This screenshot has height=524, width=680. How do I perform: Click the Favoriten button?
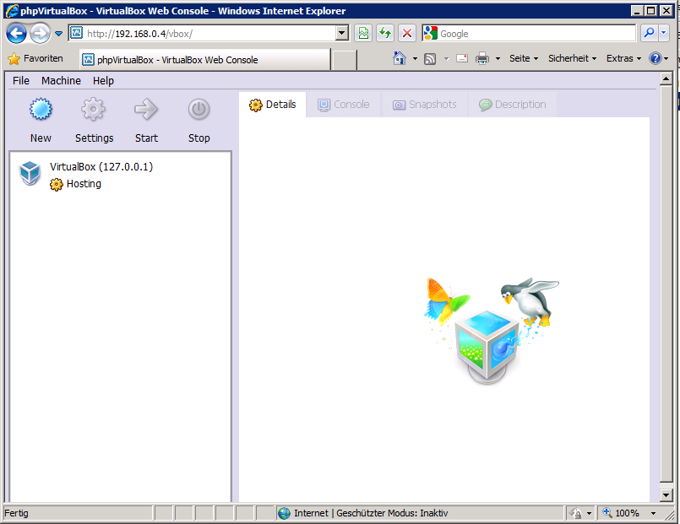coord(35,59)
